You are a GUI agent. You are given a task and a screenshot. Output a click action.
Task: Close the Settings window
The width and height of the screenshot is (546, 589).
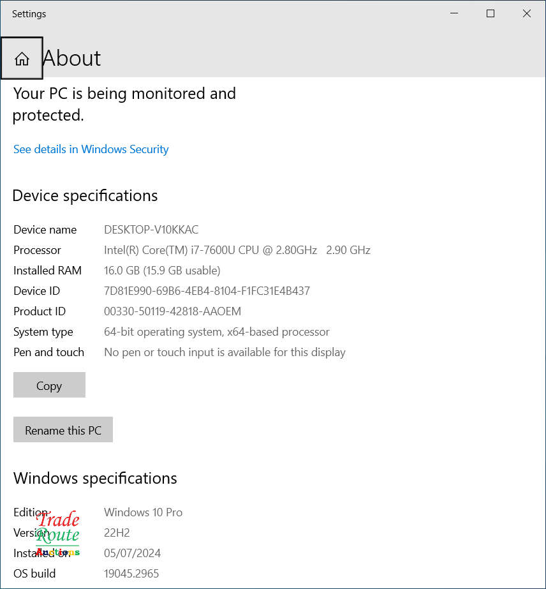click(x=527, y=13)
